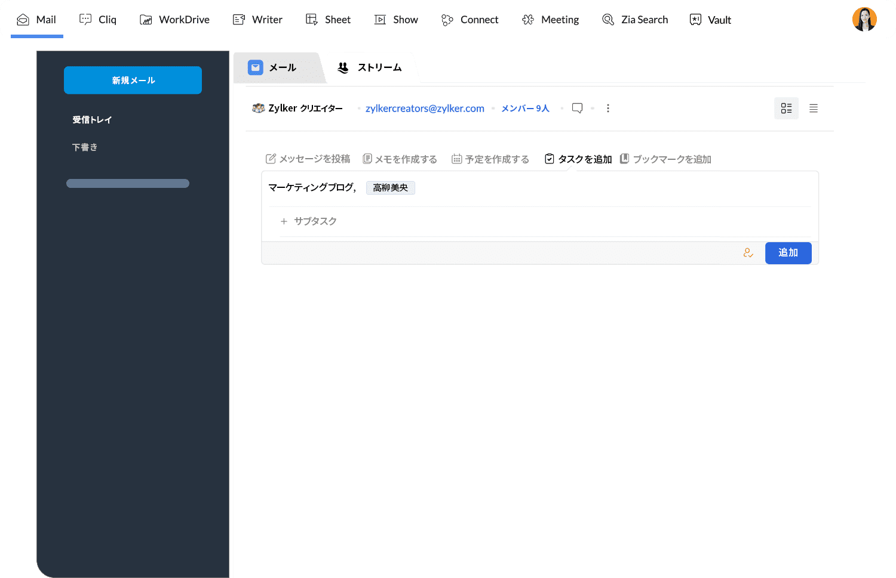The image size is (896, 578).
Task: Click the task title field マーケティングブログ
Action: 312,187
